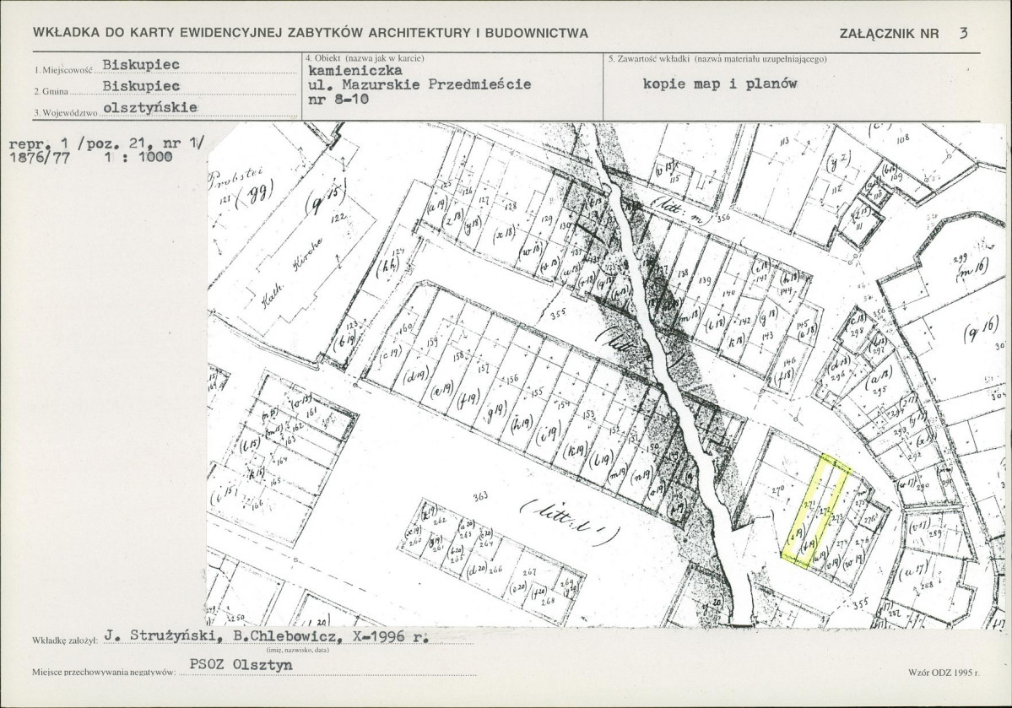This screenshot has height=708, width=1012.
Task: Click the ZAŁĄCZNIK NR number 3
Action: coord(964,33)
